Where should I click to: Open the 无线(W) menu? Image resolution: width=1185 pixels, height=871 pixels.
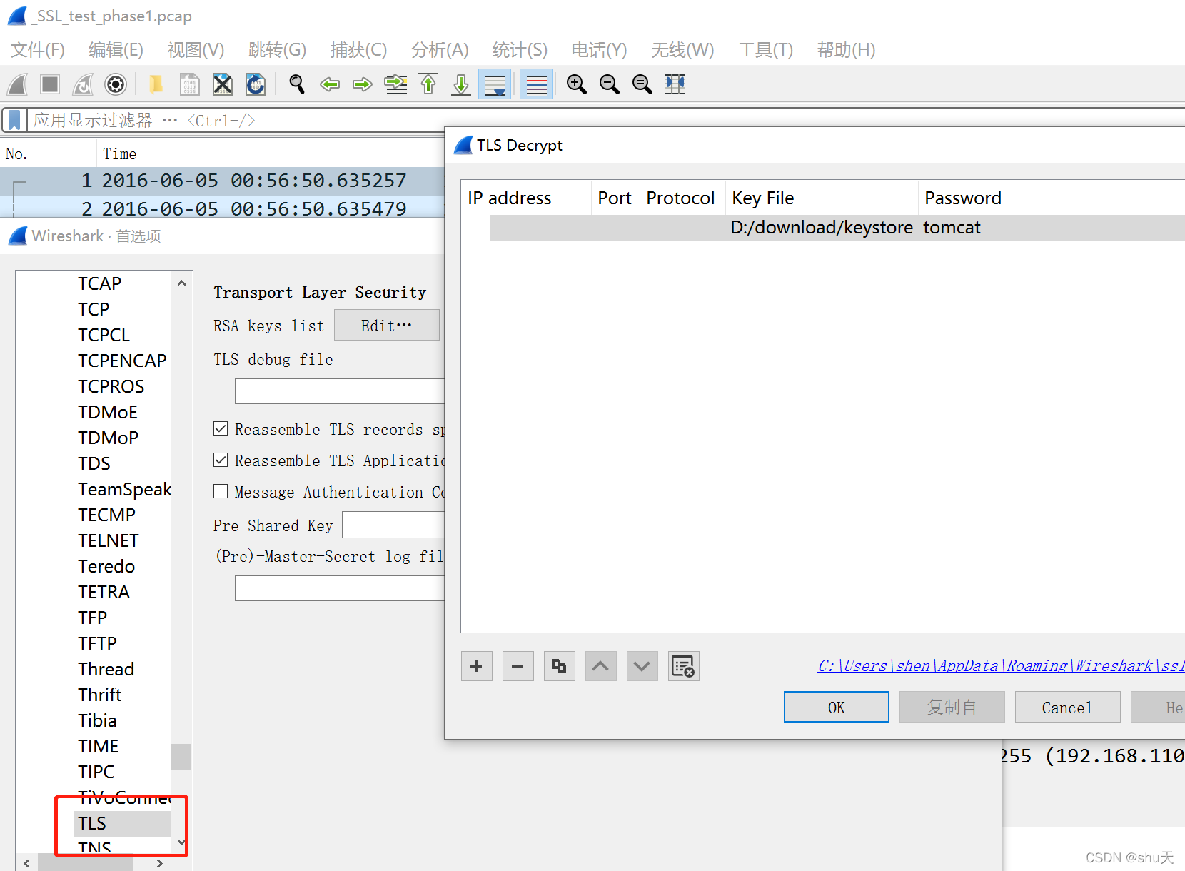click(682, 50)
